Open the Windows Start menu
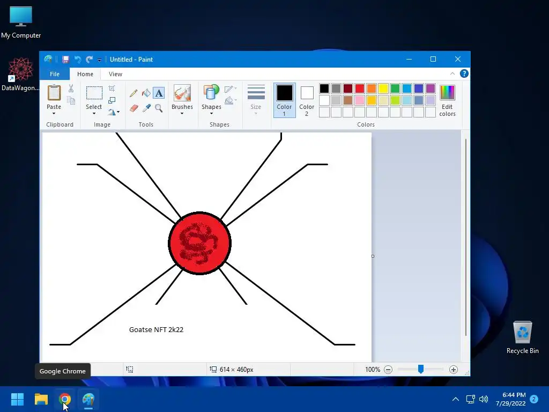This screenshot has width=549, height=412. pos(17,399)
